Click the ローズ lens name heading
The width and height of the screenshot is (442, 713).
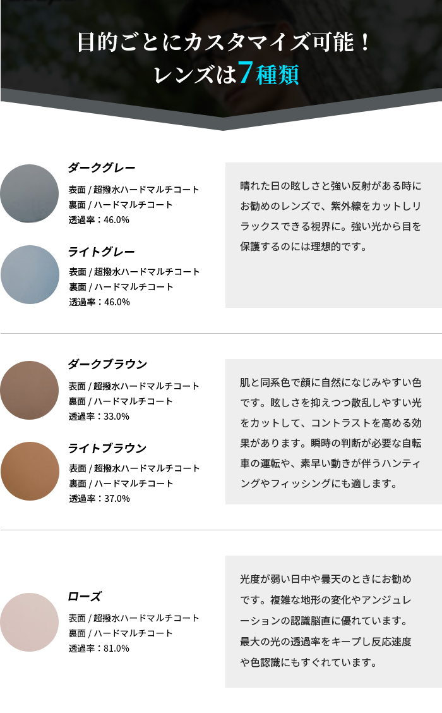85,596
